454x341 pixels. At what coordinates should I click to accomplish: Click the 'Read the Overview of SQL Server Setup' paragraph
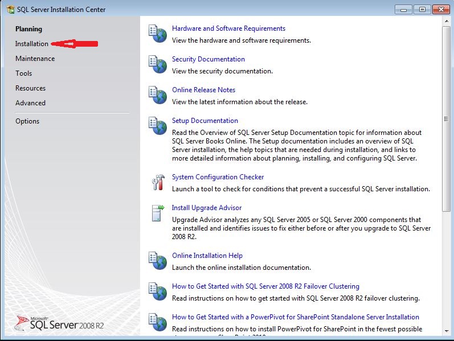point(297,145)
